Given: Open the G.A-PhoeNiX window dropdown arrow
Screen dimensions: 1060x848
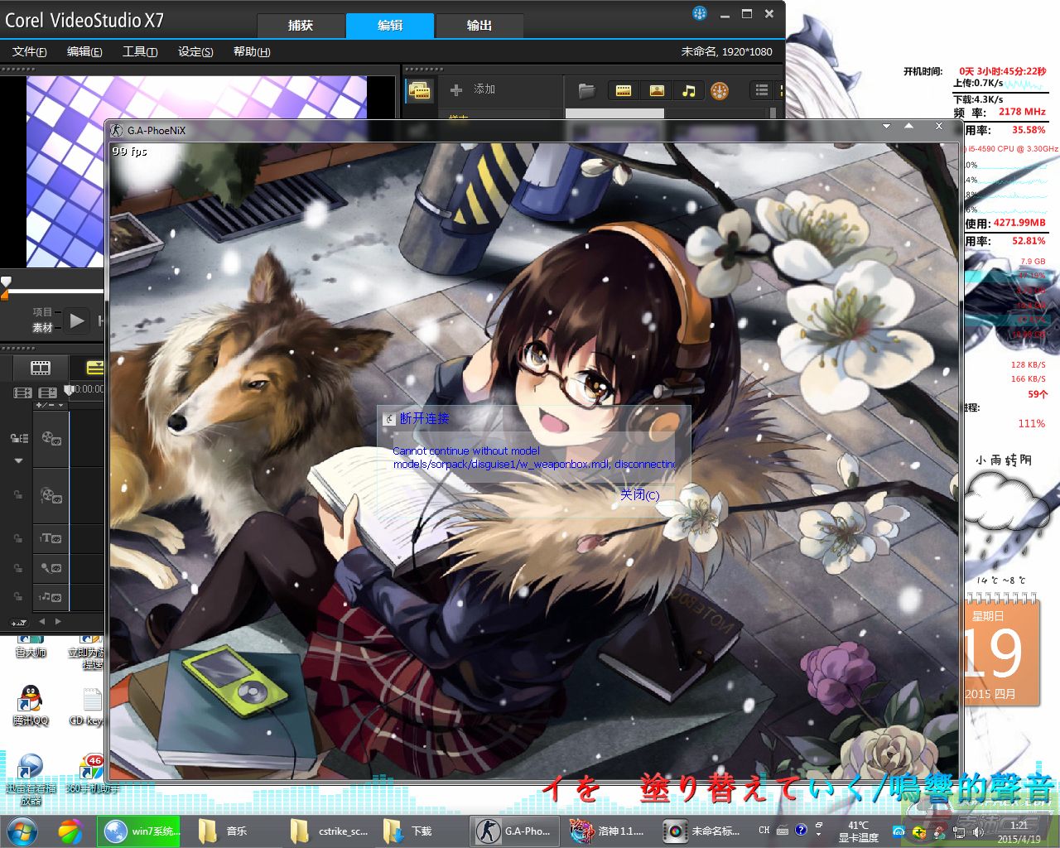Looking at the screenshot, I should [x=886, y=127].
